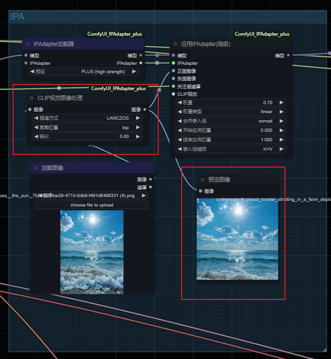Click left arrow of 合并嵌入组 widget
Screen dimensions: 331x359
(180, 121)
